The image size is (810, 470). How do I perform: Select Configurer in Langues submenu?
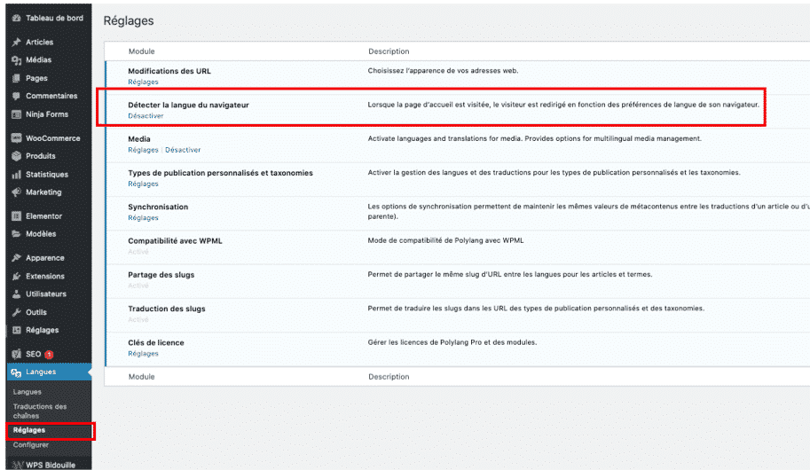point(31,445)
